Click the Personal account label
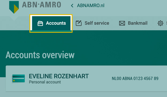The image size is (167, 97). coord(45,82)
